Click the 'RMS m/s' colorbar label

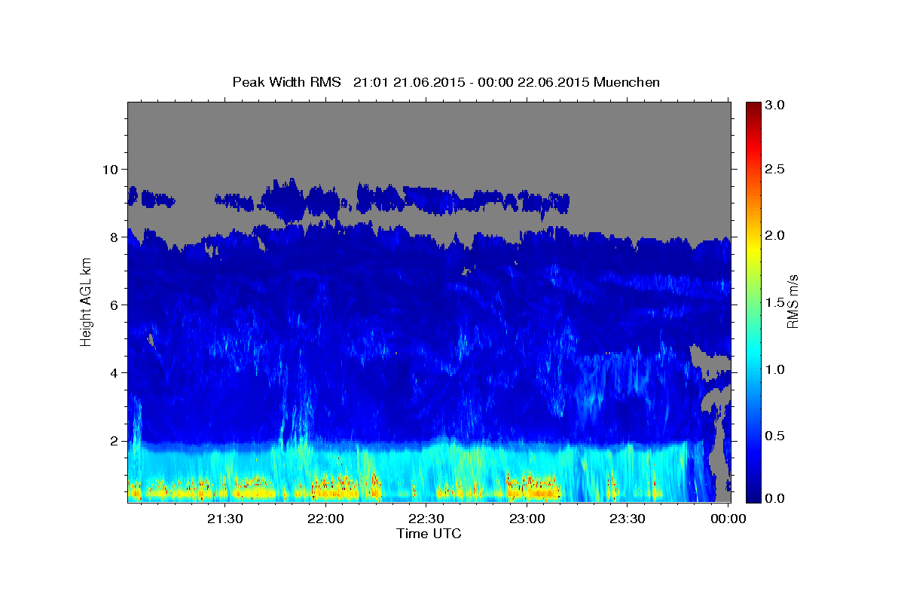pos(792,301)
